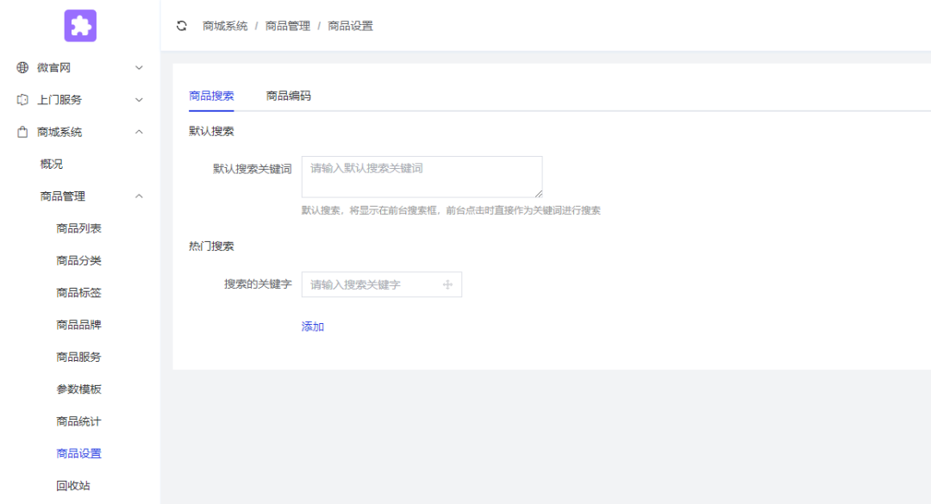
Task: Click the 添加 link
Action: [312, 327]
